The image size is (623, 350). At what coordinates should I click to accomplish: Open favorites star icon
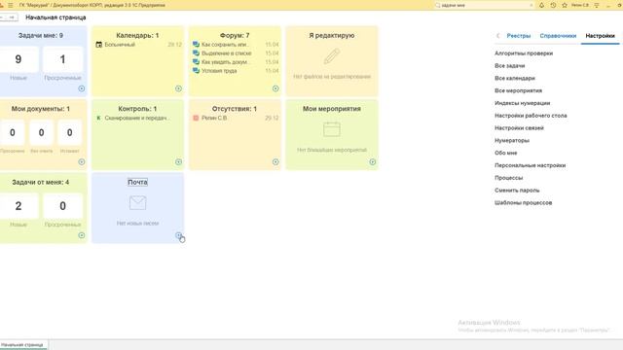[x=565, y=5]
